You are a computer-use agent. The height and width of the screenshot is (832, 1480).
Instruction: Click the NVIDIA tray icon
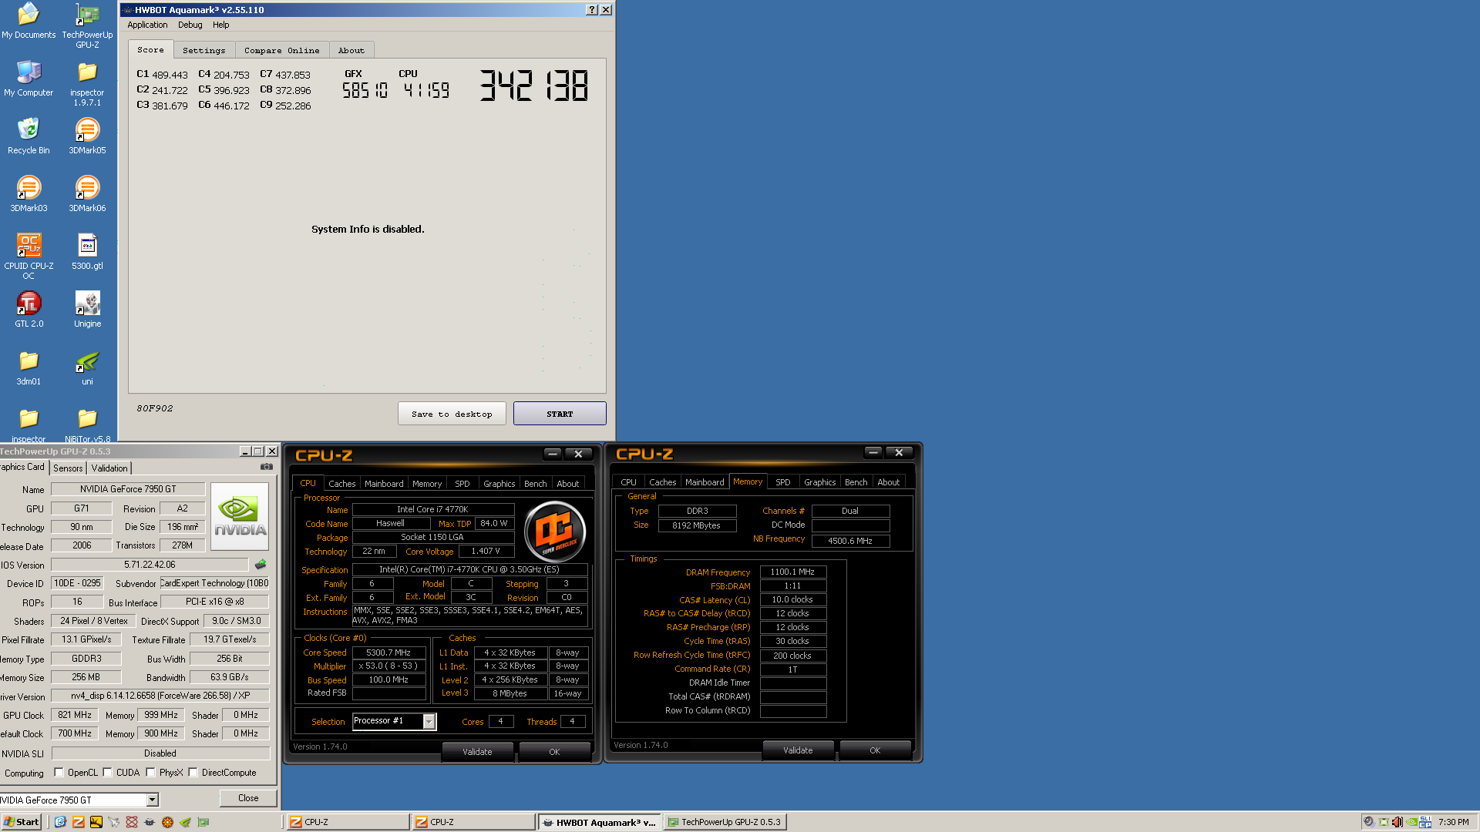click(1411, 822)
